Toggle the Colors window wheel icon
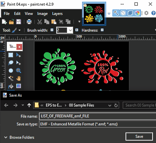The height and width of the screenshot is (143, 156). (137, 13)
